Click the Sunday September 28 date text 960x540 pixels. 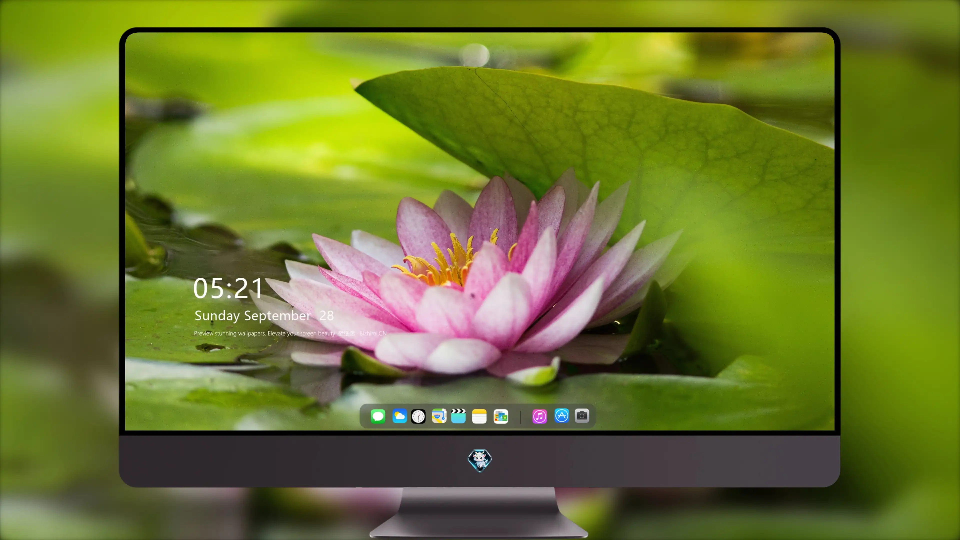coord(264,316)
